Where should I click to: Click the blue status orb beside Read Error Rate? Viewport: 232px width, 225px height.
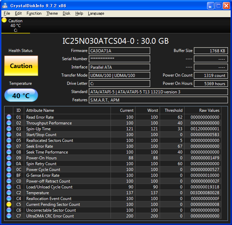pos(9,117)
